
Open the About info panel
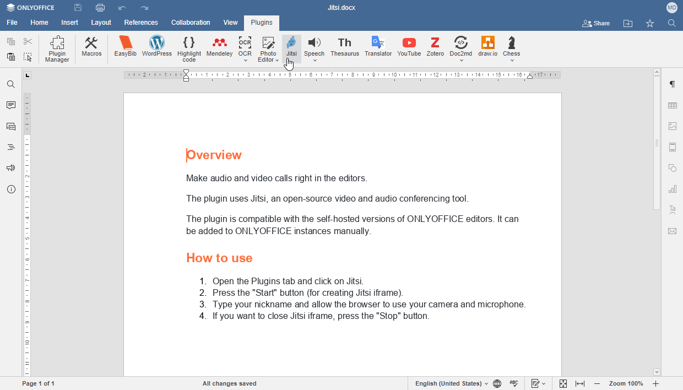[x=11, y=189]
